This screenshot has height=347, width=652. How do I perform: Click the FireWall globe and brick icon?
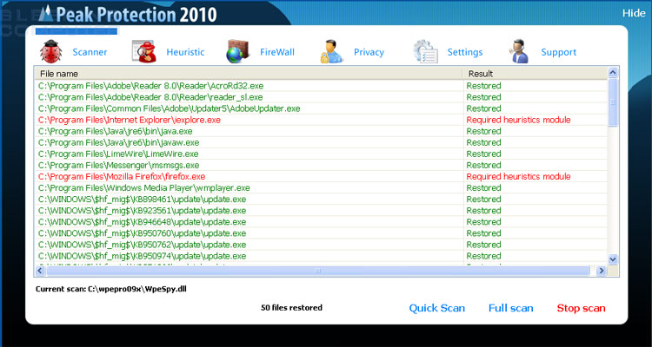(x=237, y=51)
